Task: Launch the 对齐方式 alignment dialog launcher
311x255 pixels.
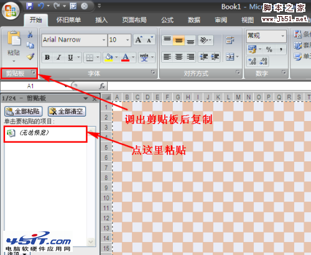Action: point(238,72)
